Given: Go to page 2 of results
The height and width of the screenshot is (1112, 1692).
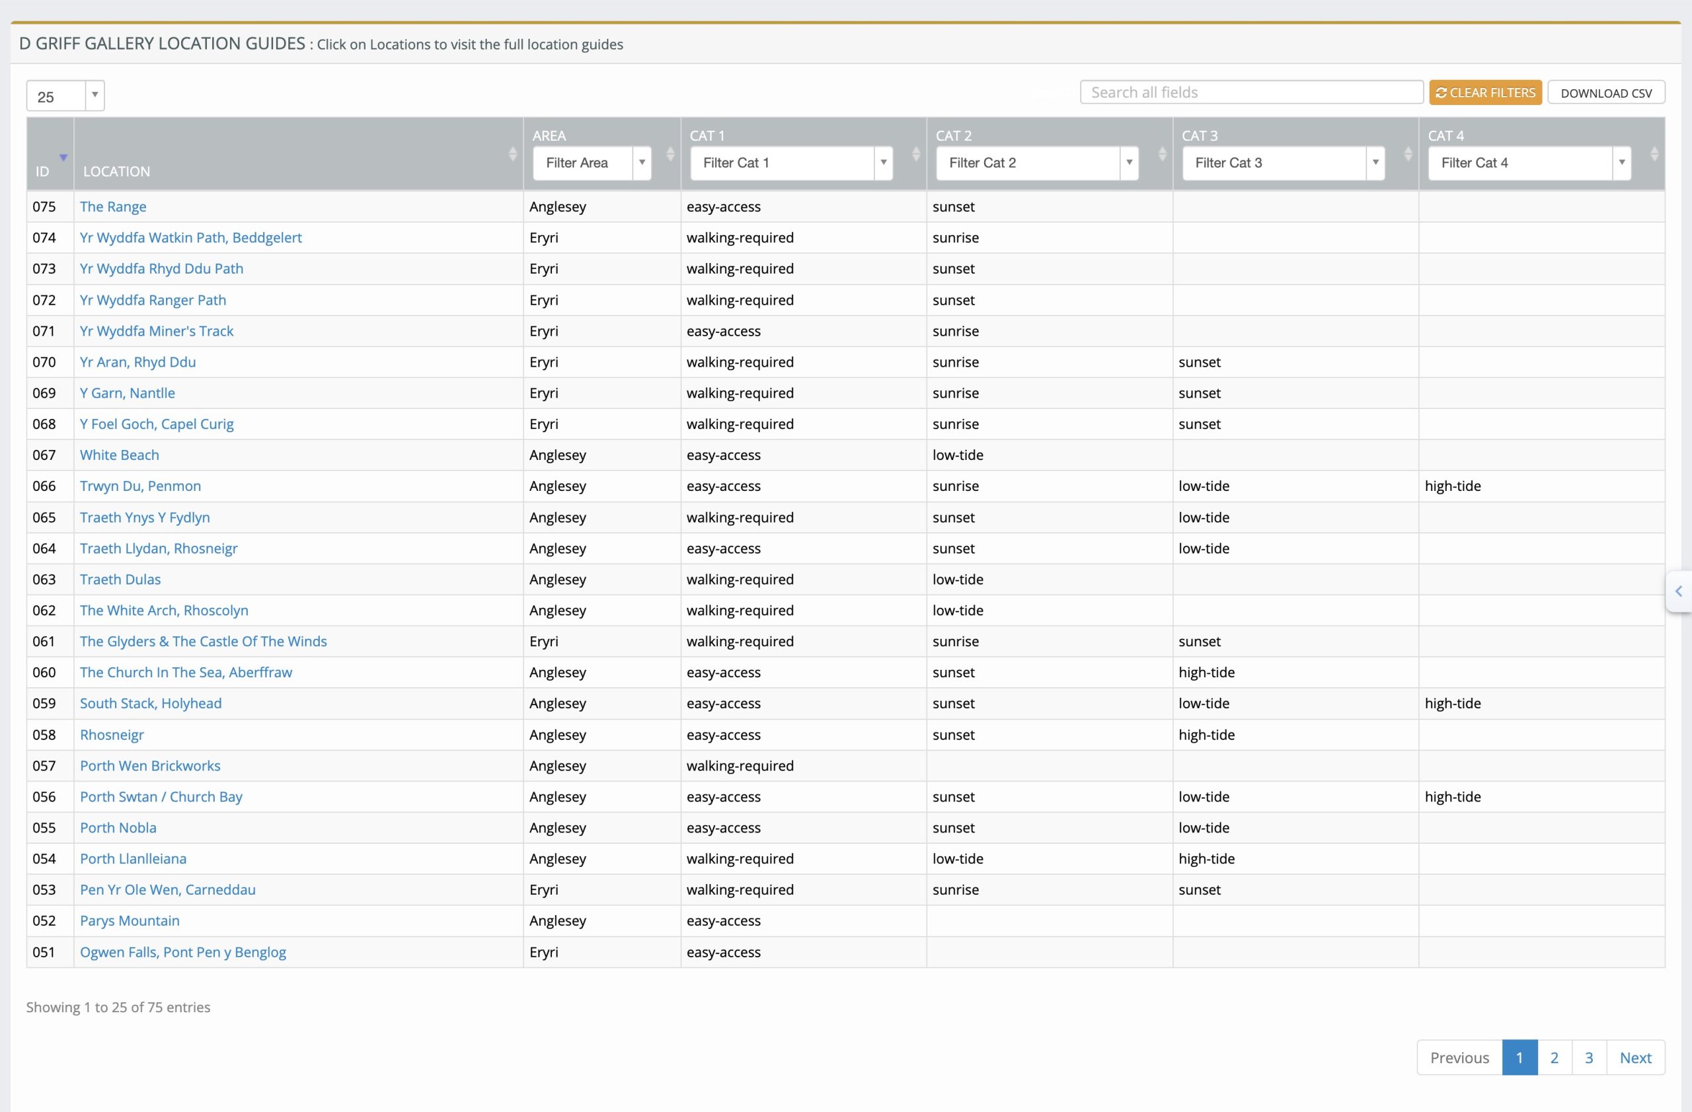Looking at the screenshot, I should (1554, 1057).
